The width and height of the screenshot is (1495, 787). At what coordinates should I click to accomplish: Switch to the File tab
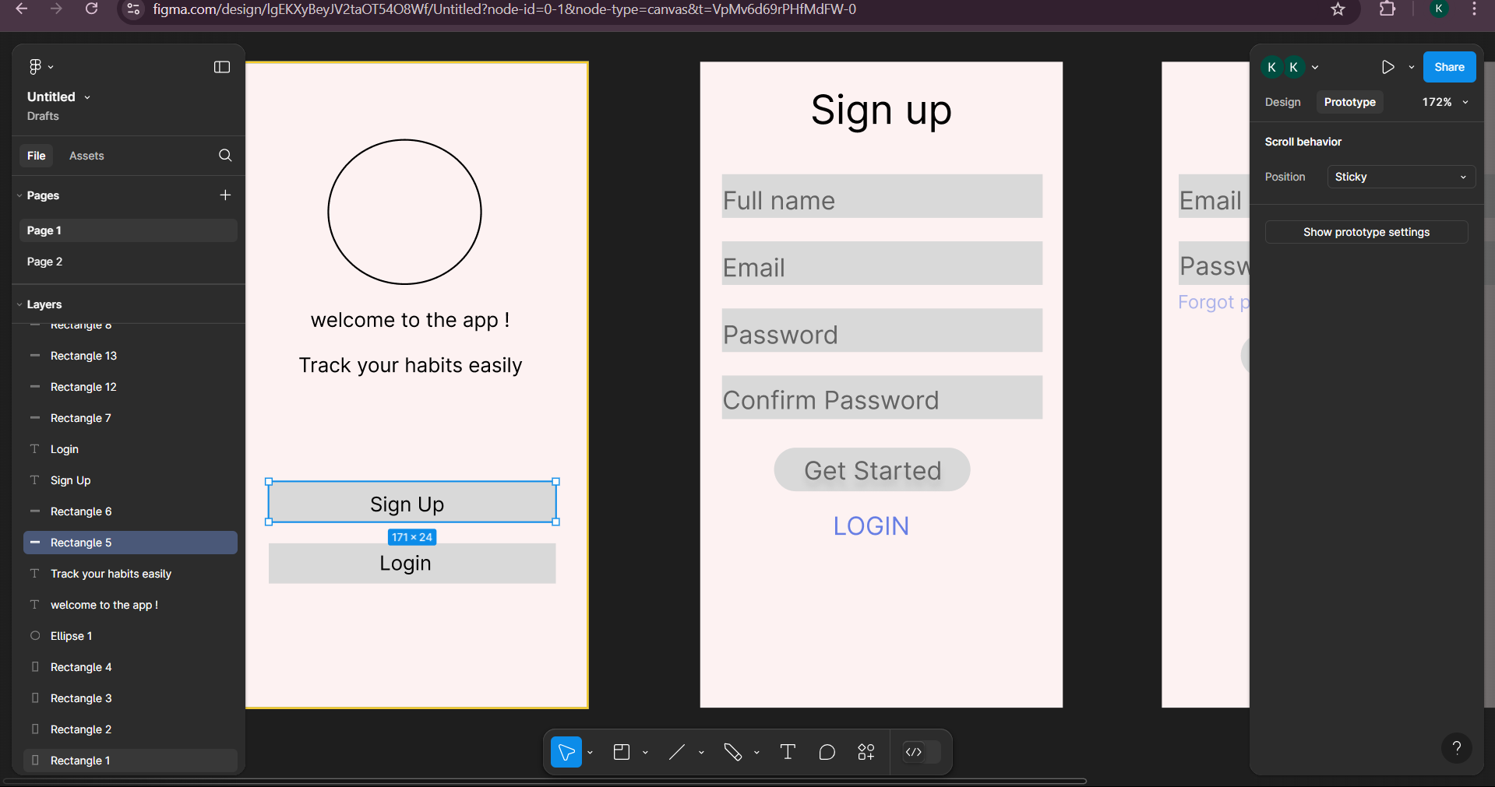click(x=36, y=156)
